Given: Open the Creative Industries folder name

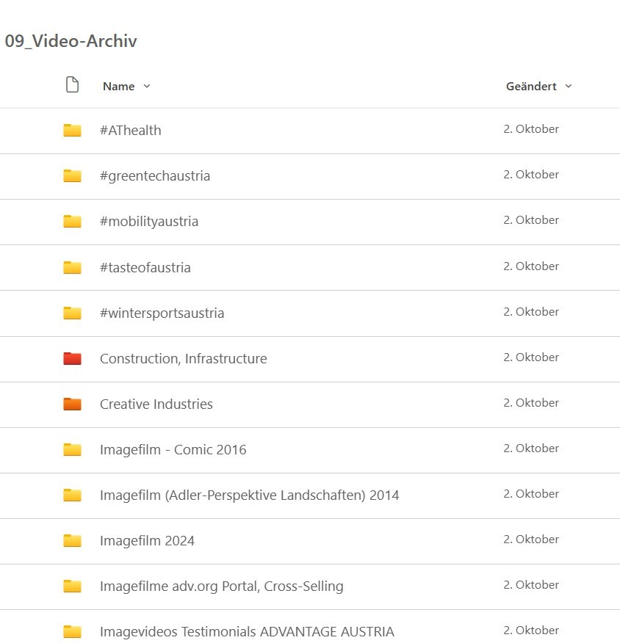Looking at the screenshot, I should [156, 404].
